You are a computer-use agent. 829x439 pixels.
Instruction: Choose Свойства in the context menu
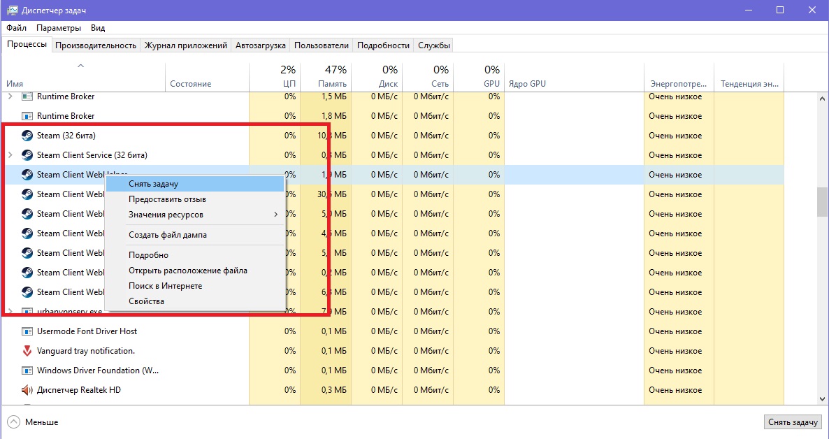(x=195, y=301)
